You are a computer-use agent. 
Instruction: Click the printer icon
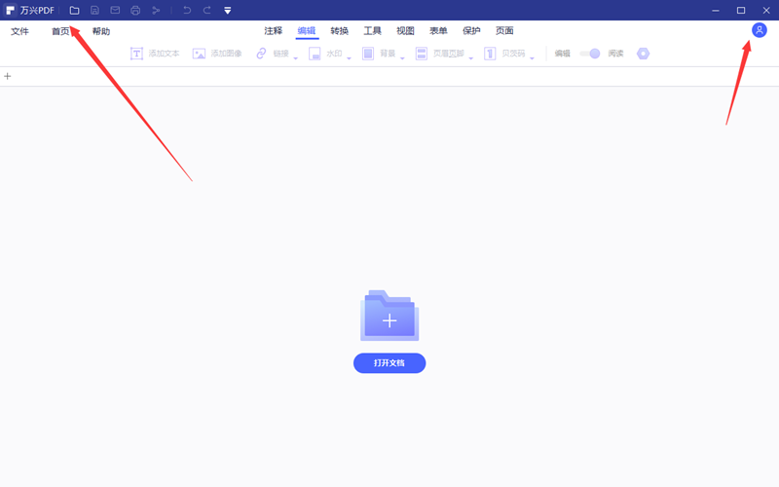click(135, 10)
